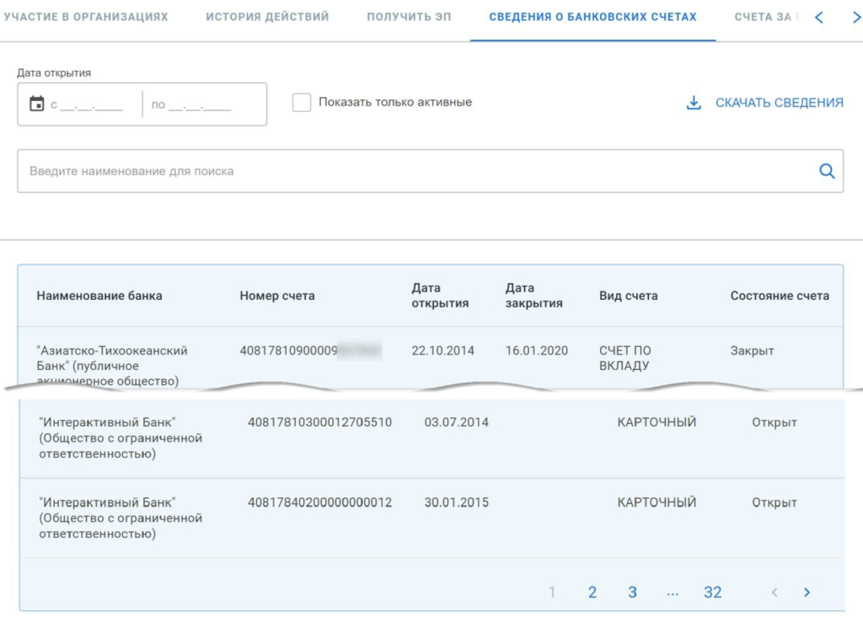The image size is (863, 632).
Task: Click the magnifying glass search icon
Action: point(827,171)
